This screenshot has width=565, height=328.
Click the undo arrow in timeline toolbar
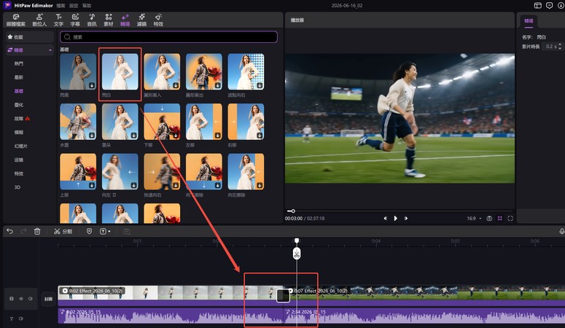pos(9,231)
